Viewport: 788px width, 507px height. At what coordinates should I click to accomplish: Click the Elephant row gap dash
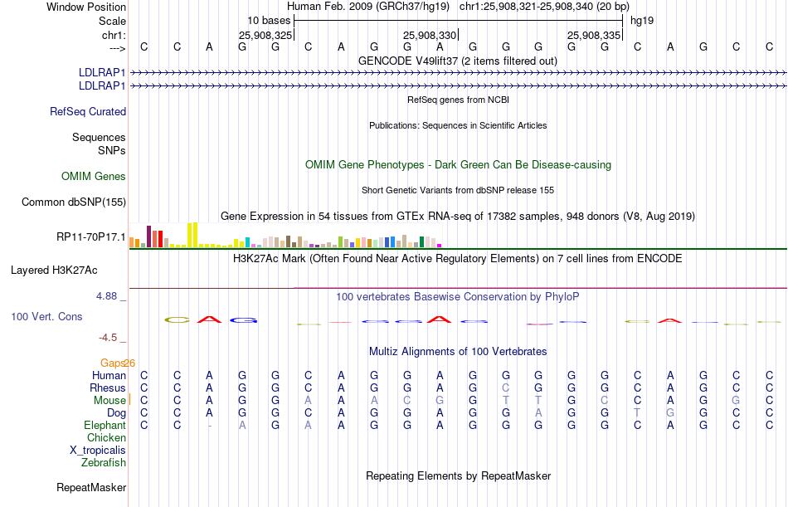(x=210, y=426)
